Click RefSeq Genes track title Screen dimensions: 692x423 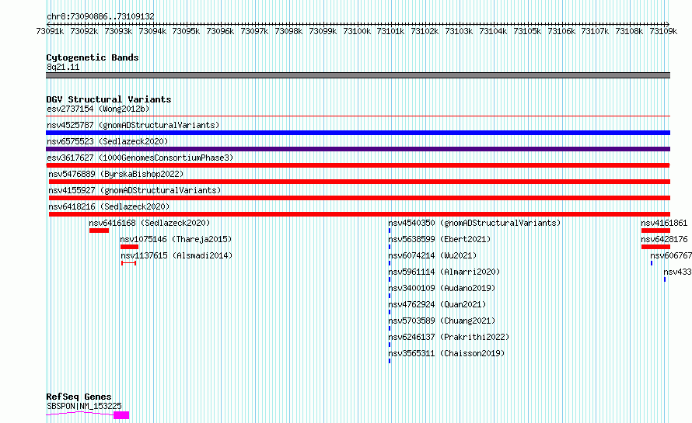[x=79, y=397]
